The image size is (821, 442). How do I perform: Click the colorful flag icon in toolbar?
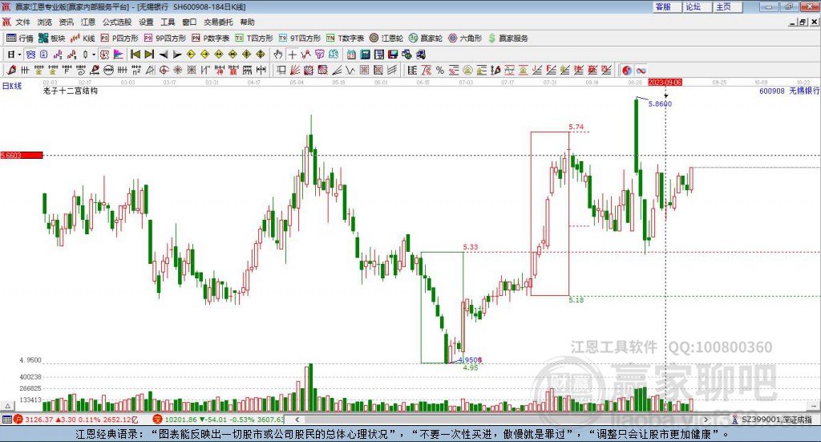(x=119, y=55)
